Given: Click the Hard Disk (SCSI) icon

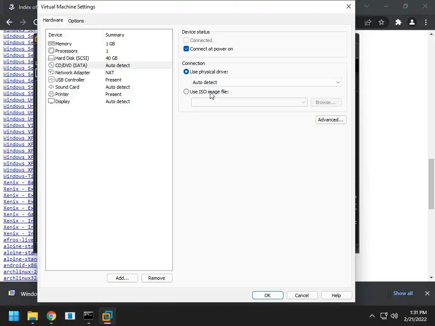Looking at the screenshot, I should coord(51,58).
